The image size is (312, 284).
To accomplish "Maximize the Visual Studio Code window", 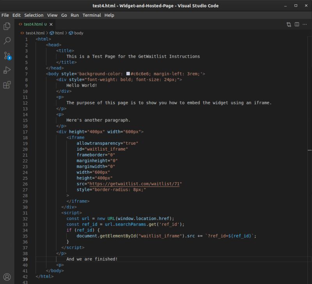I will pos(296,6).
